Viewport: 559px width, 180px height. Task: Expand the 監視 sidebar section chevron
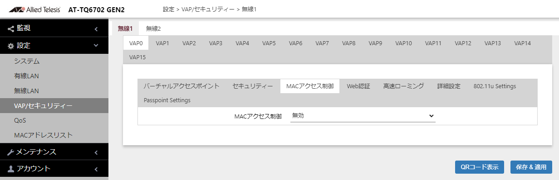click(96, 29)
